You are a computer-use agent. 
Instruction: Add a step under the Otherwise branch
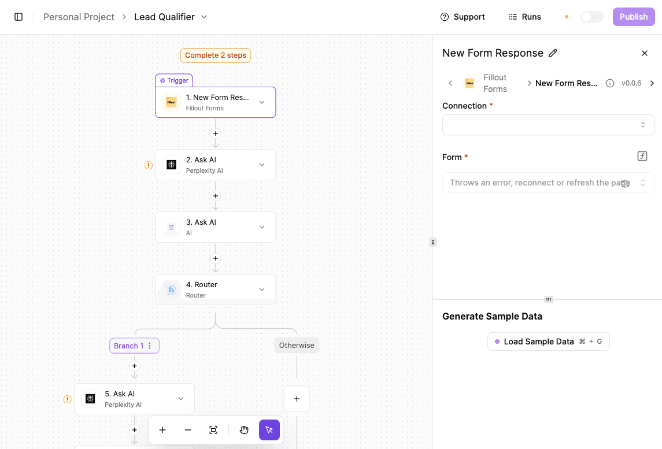[297, 399]
